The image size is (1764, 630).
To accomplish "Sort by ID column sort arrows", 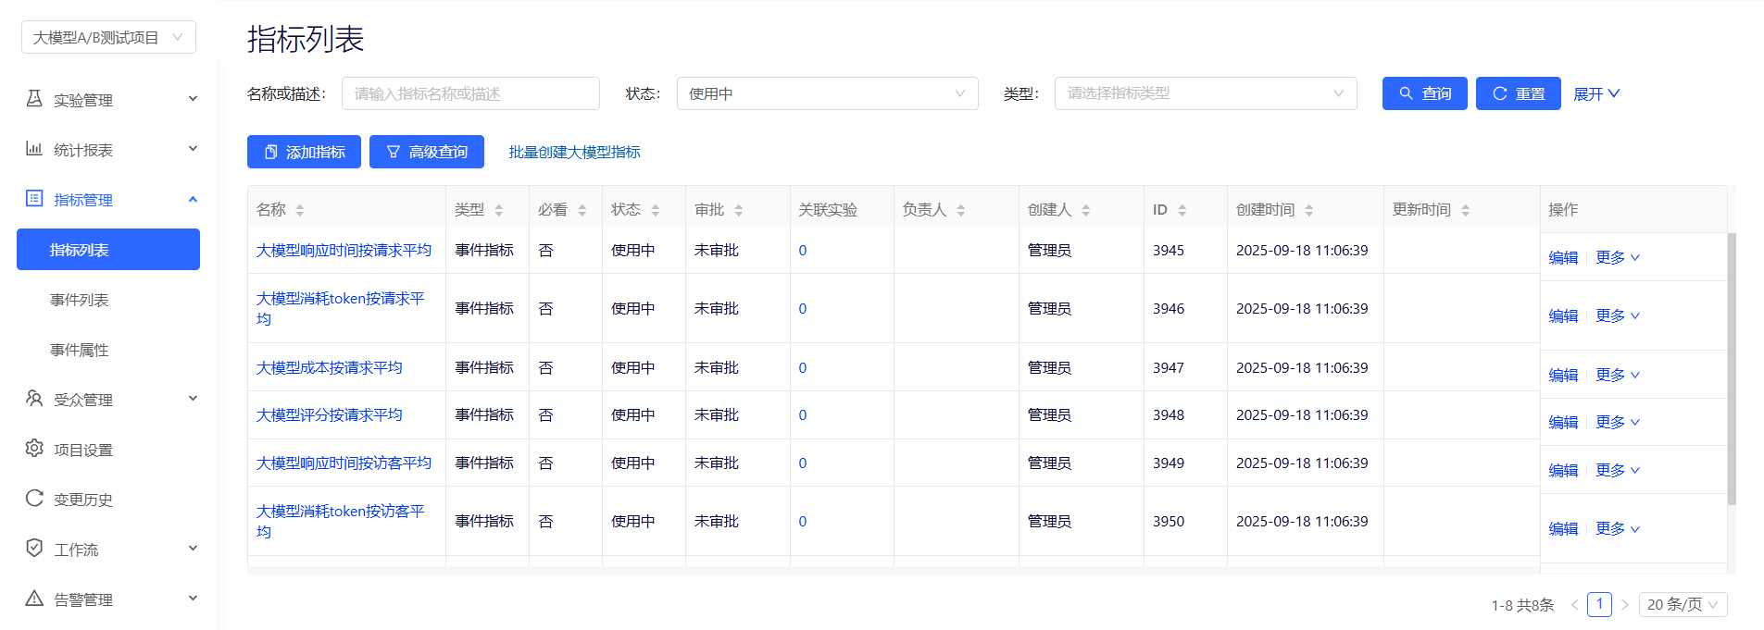I will (1182, 211).
